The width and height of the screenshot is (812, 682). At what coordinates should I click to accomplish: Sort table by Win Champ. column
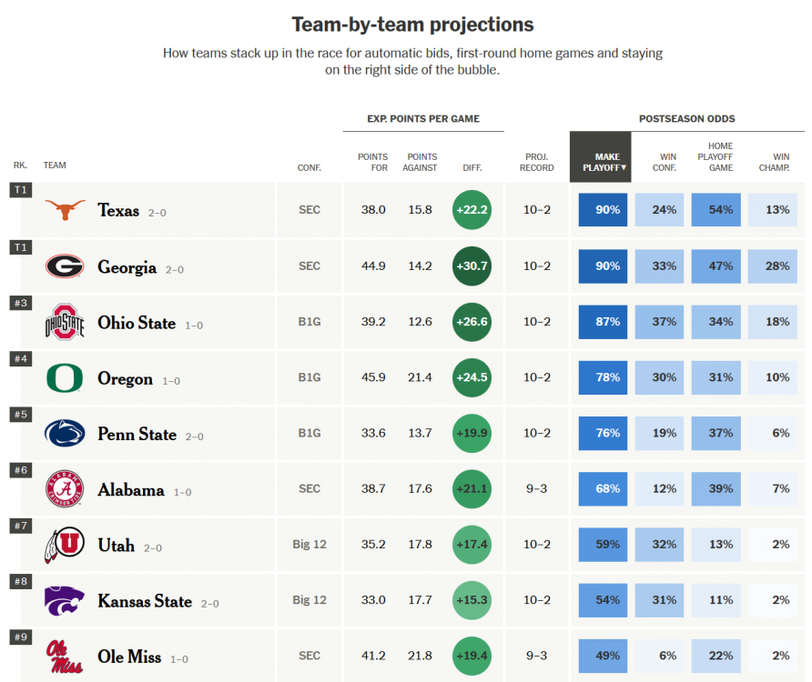775,162
